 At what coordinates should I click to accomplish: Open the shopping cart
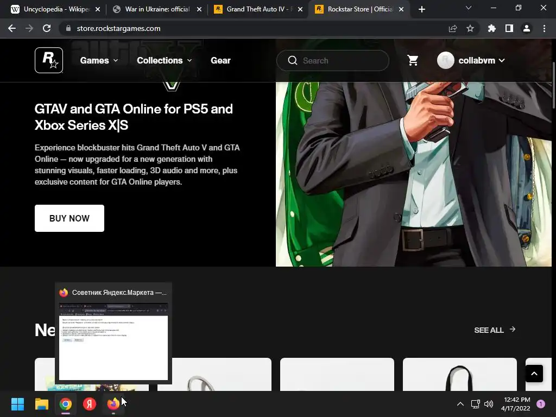tap(413, 61)
